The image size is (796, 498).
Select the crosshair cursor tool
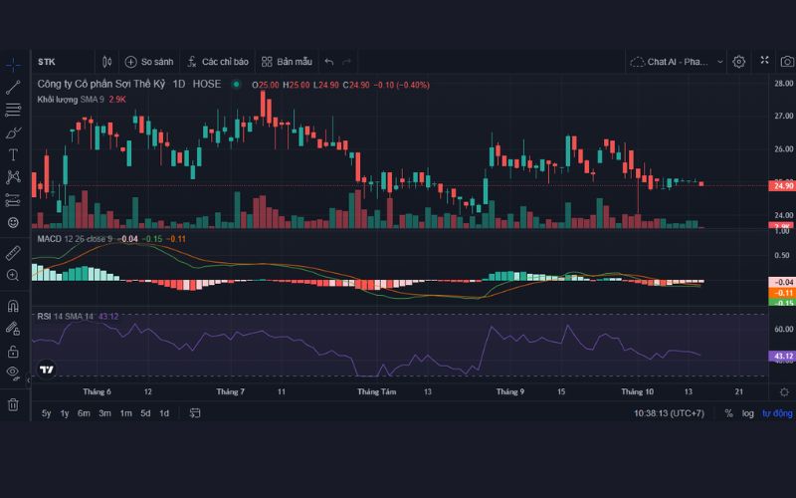click(13, 65)
